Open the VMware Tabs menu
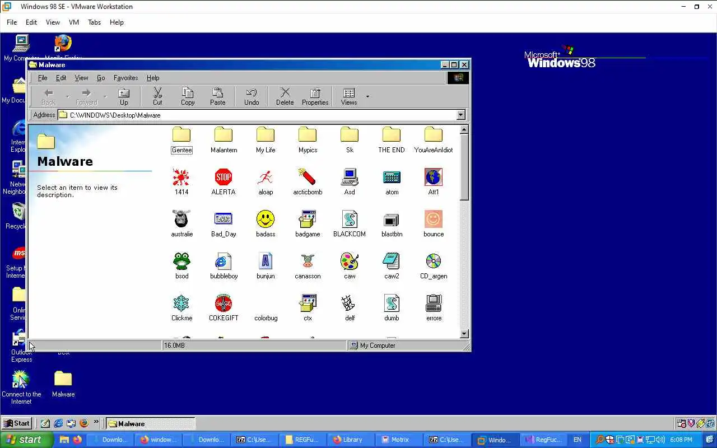The image size is (717, 448). 94,22
